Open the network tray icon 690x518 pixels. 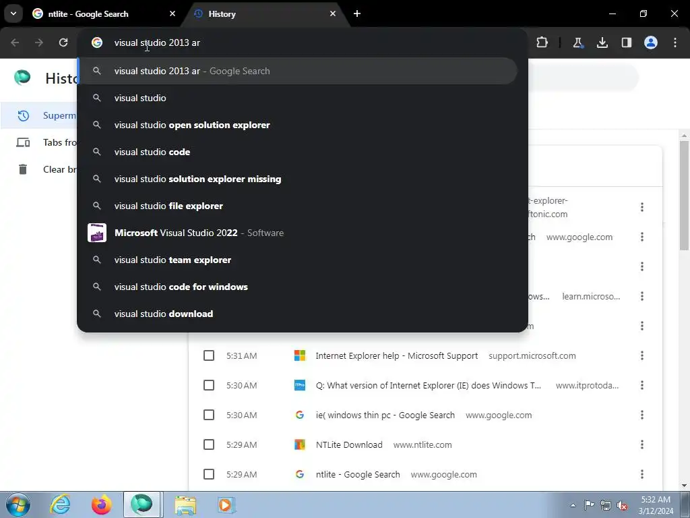click(x=606, y=505)
